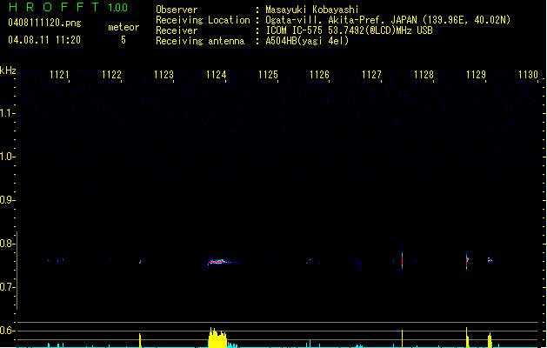Image resolution: width=547 pixels, height=348 pixels.
Task: Click the 'meteor' label
Action: [123, 27]
